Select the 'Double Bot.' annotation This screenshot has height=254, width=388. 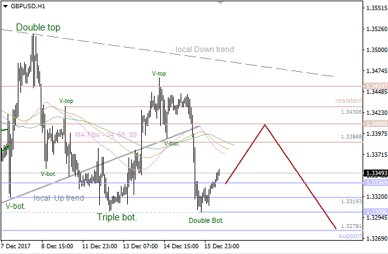click(207, 220)
